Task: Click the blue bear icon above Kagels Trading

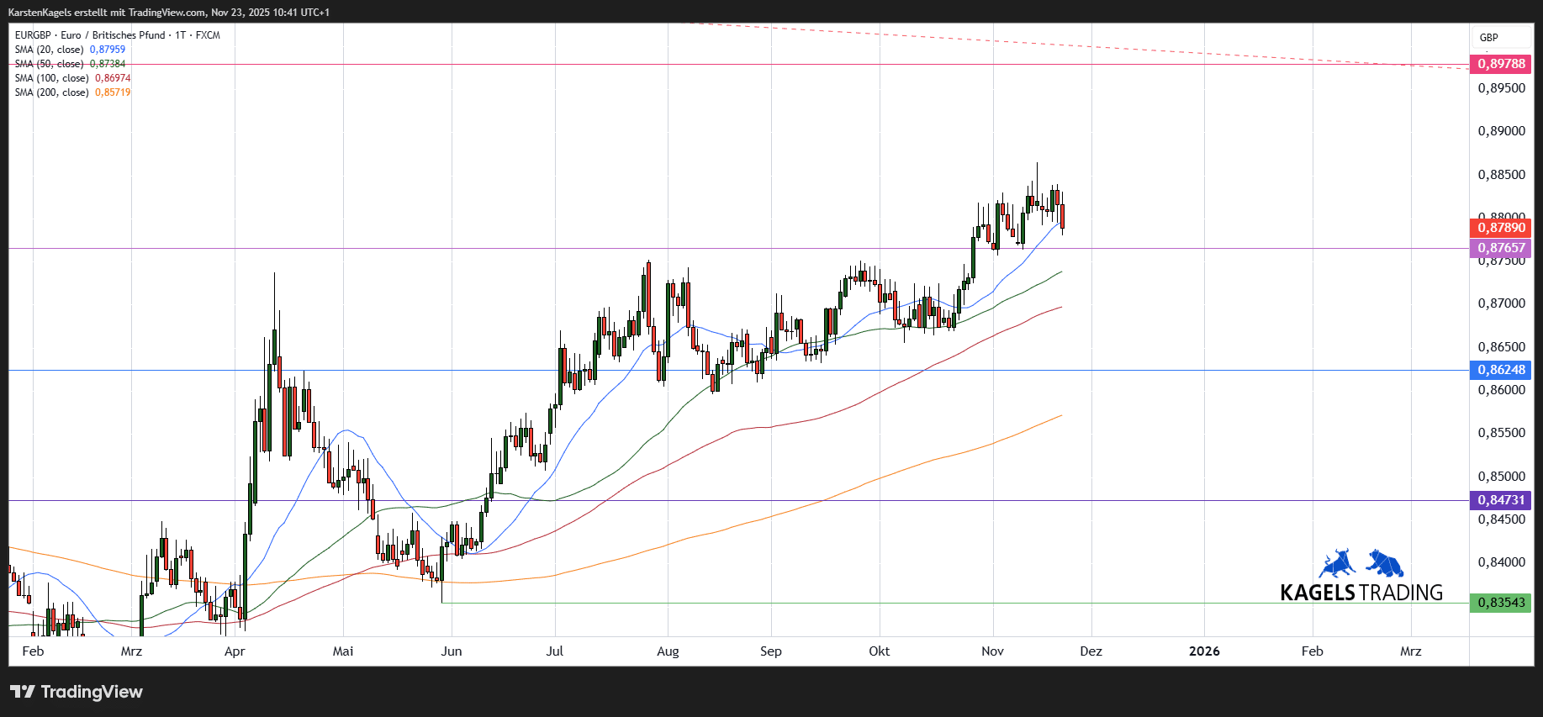Action: point(1385,563)
